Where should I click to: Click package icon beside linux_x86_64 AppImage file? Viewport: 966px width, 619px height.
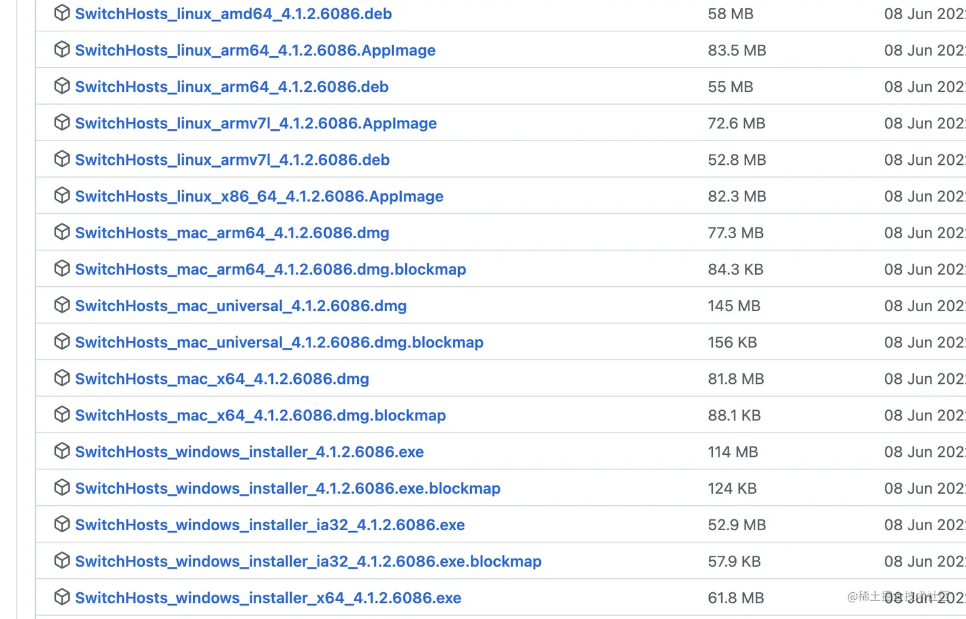[x=62, y=195]
